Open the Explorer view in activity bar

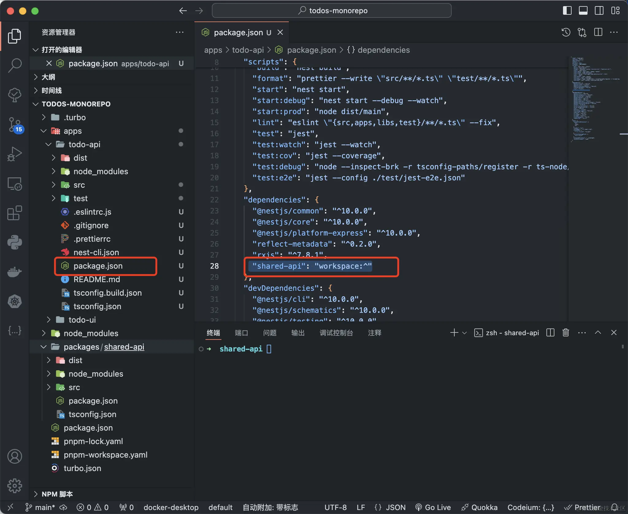(14, 36)
